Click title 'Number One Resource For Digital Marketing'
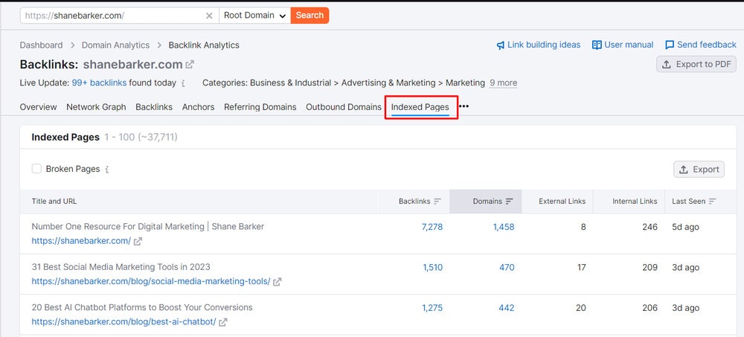The image size is (744, 337). (x=118, y=226)
